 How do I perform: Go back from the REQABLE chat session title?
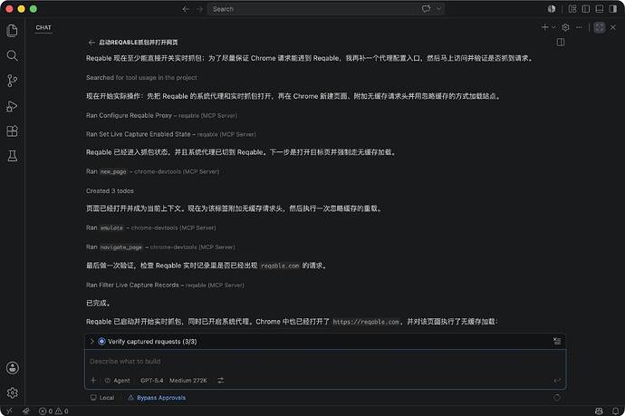91,43
